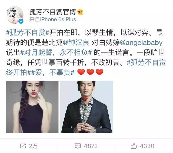This screenshot has height=153, width=173.
Task: Open the #对月起誓，永不相负# hashtag
Action: [x=56, y=52]
